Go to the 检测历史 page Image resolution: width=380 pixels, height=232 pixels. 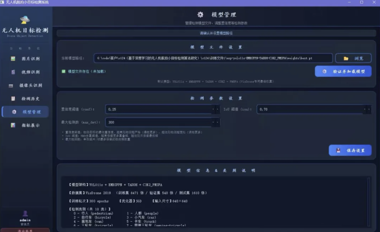pos(25,99)
